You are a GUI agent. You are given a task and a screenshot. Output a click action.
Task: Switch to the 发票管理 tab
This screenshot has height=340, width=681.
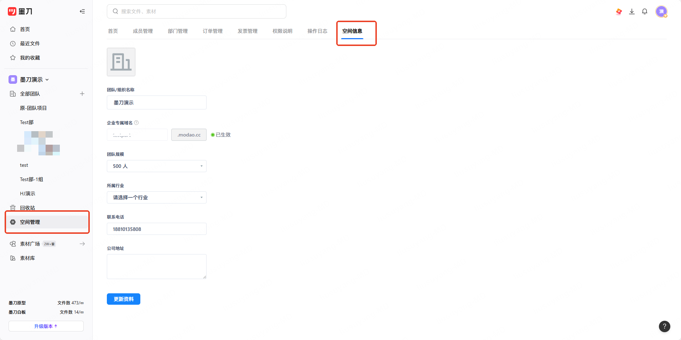[248, 31]
